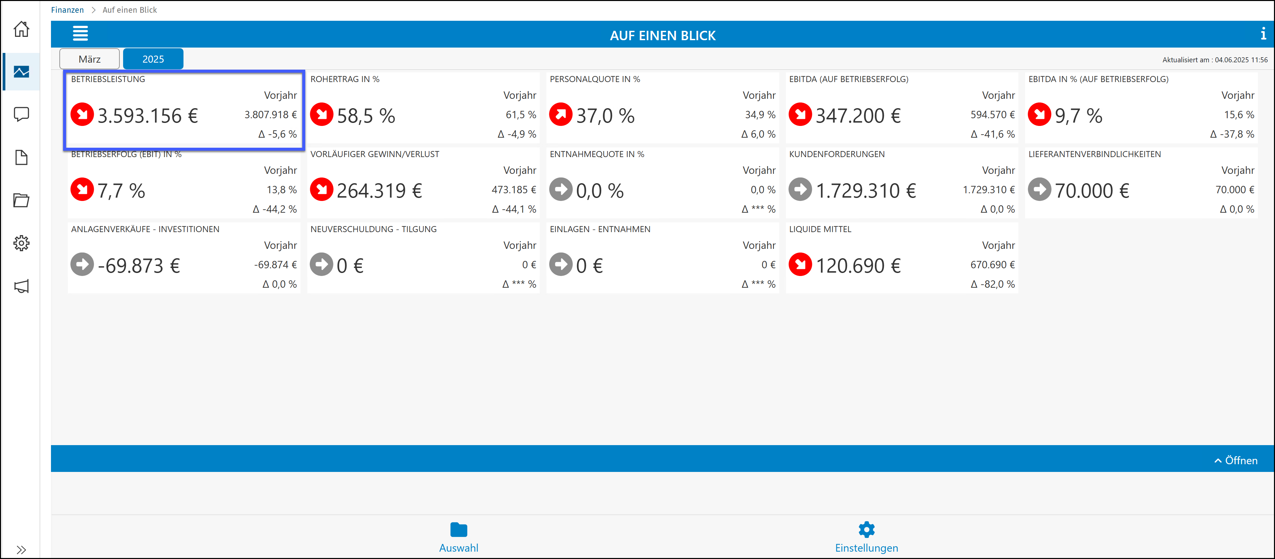Select the März month button
This screenshot has height=559, width=1275.
point(90,59)
